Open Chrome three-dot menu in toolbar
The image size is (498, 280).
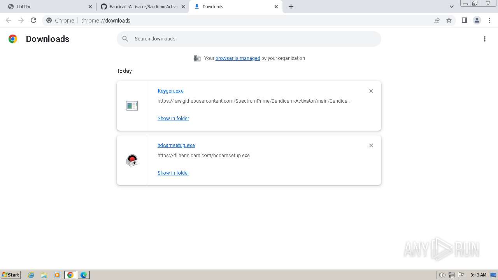point(489,20)
